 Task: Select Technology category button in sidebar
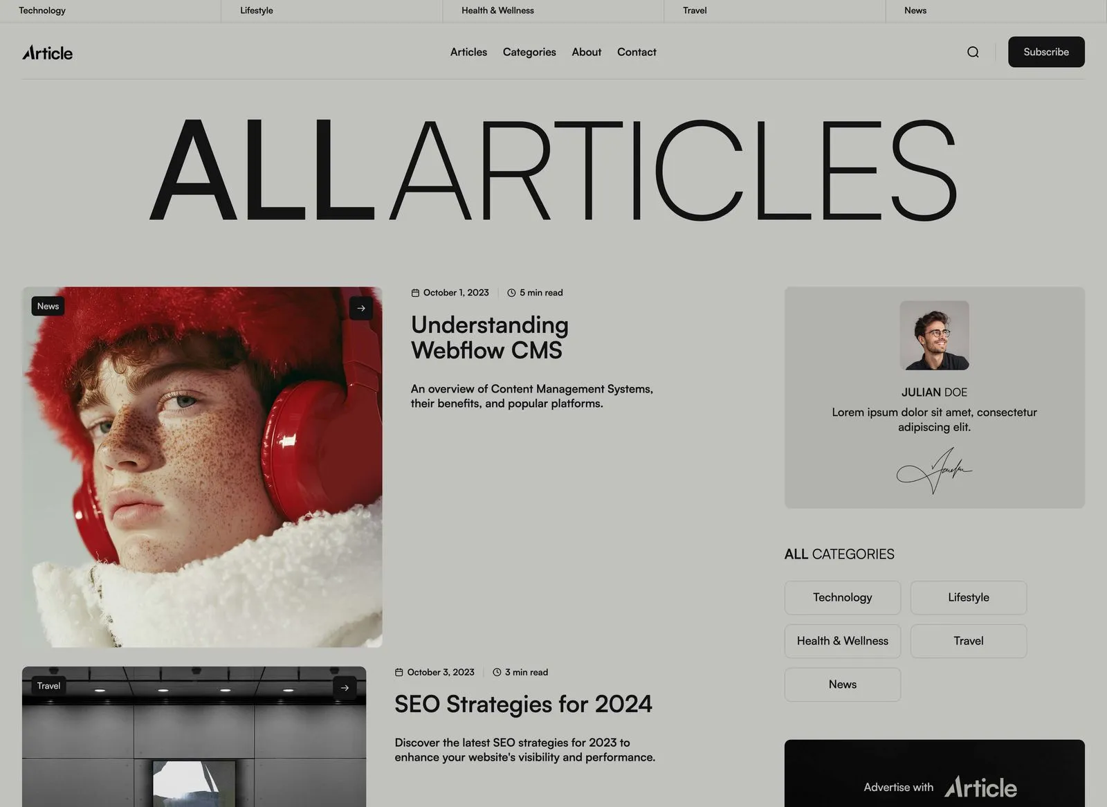(x=843, y=597)
